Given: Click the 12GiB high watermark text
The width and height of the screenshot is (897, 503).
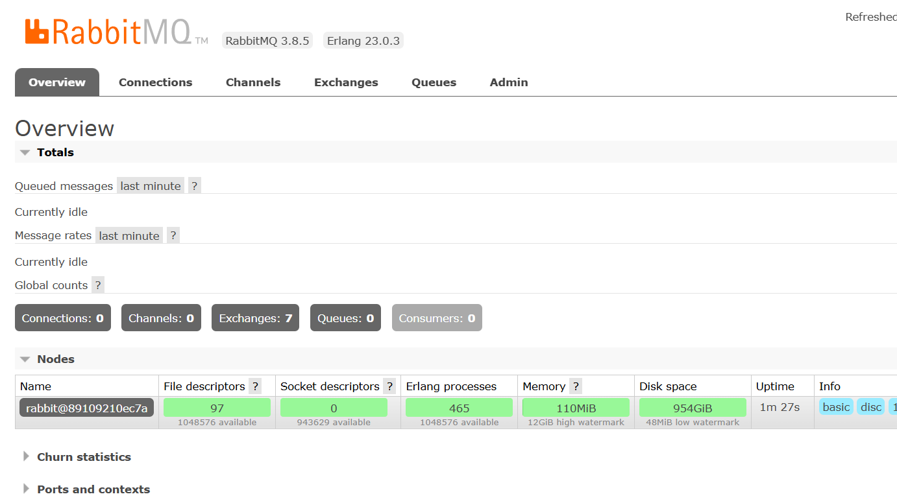Looking at the screenshot, I should click(x=576, y=422).
